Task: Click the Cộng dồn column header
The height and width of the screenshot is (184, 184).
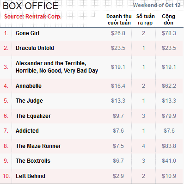Action: click(x=168, y=19)
